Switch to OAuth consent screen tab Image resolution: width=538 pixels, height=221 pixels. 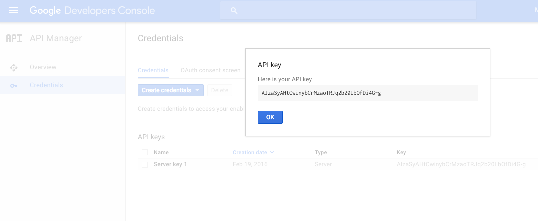pyautogui.click(x=210, y=70)
